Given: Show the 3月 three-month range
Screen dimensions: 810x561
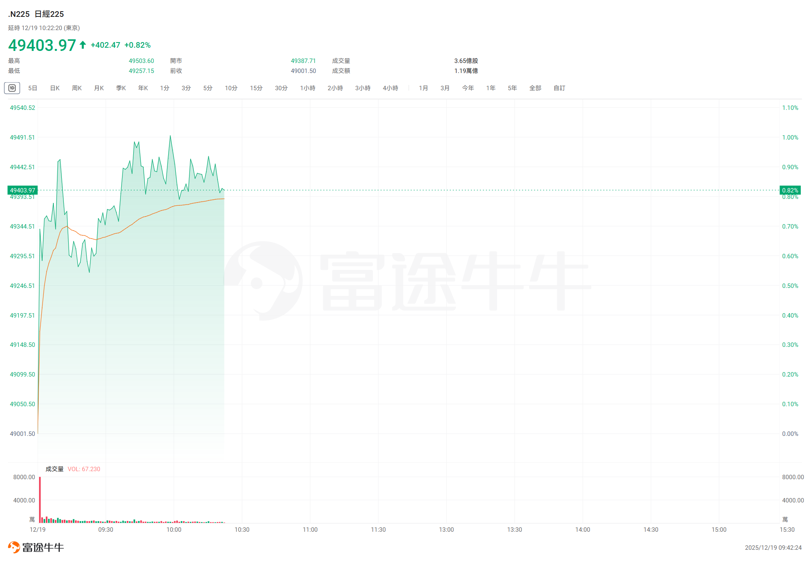Looking at the screenshot, I should point(445,88).
